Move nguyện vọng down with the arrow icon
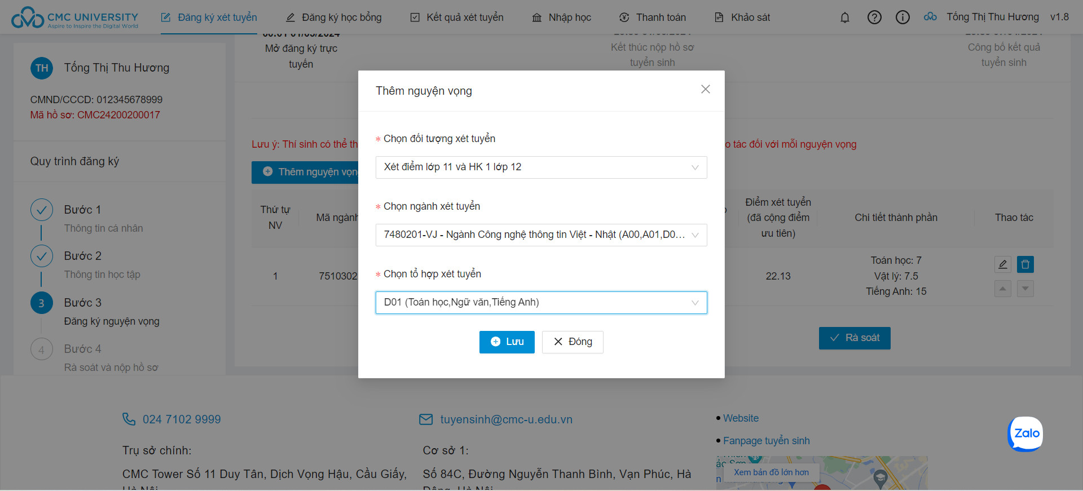The height and width of the screenshot is (491, 1083). pos(1025,289)
